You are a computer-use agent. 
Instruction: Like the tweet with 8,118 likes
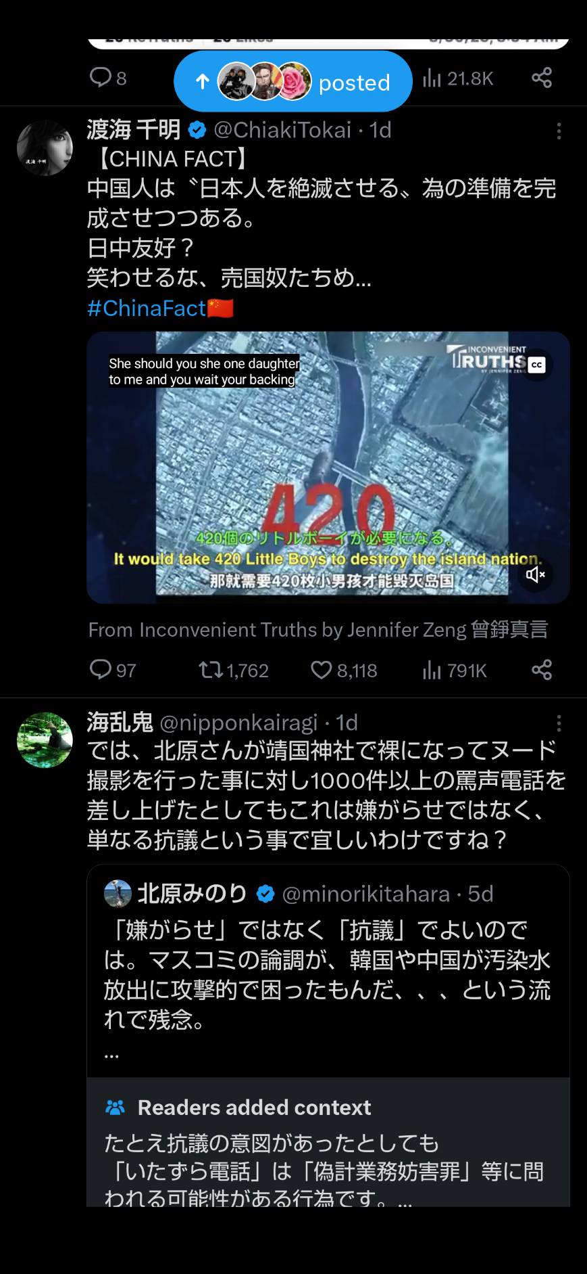click(x=344, y=670)
